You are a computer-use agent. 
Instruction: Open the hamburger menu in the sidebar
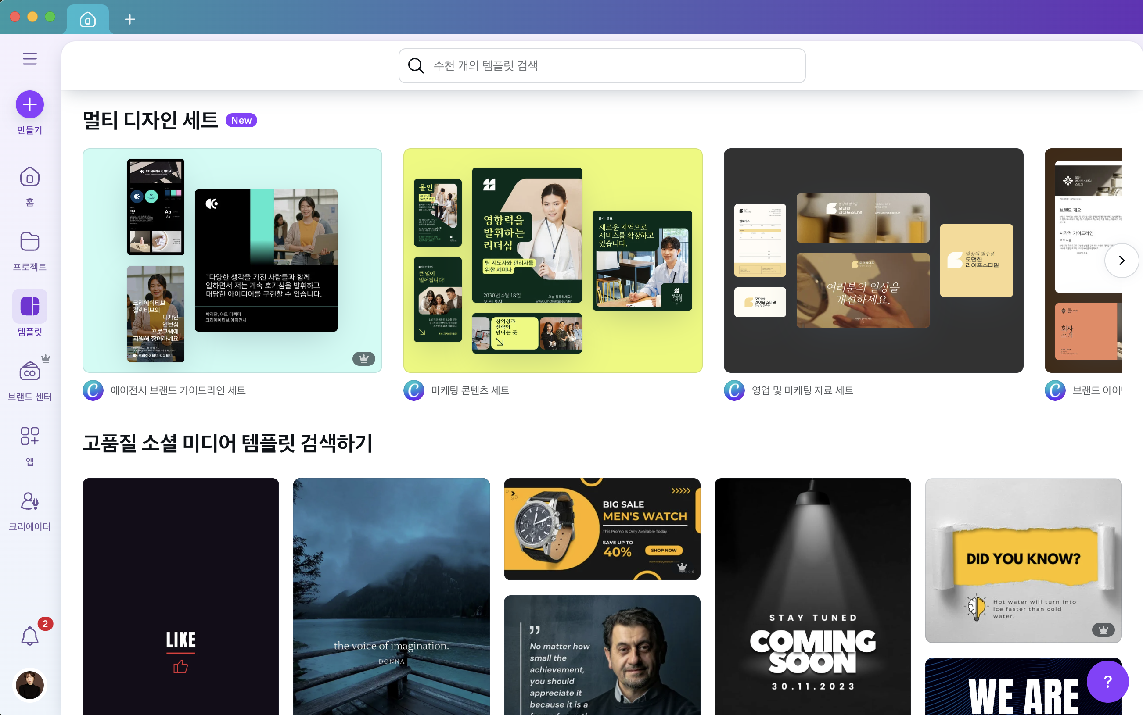[x=29, y=59]
